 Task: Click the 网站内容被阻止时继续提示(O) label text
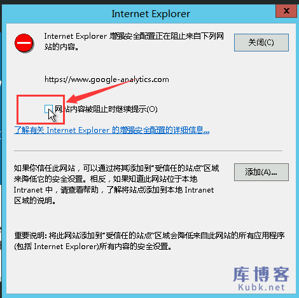(106, 109)
